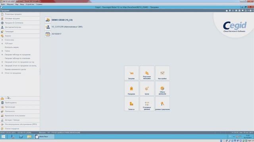
Task: Open Windows Start button in the taskbar
Action: tap(3, 137)
